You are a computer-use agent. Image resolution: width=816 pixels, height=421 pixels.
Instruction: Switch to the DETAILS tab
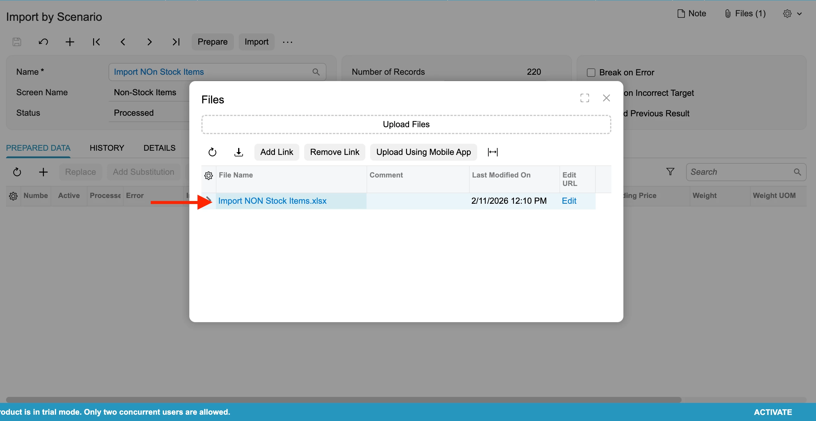[159, 148]
